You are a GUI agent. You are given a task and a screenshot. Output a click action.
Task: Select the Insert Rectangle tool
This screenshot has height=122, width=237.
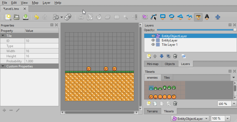(163, 17)
